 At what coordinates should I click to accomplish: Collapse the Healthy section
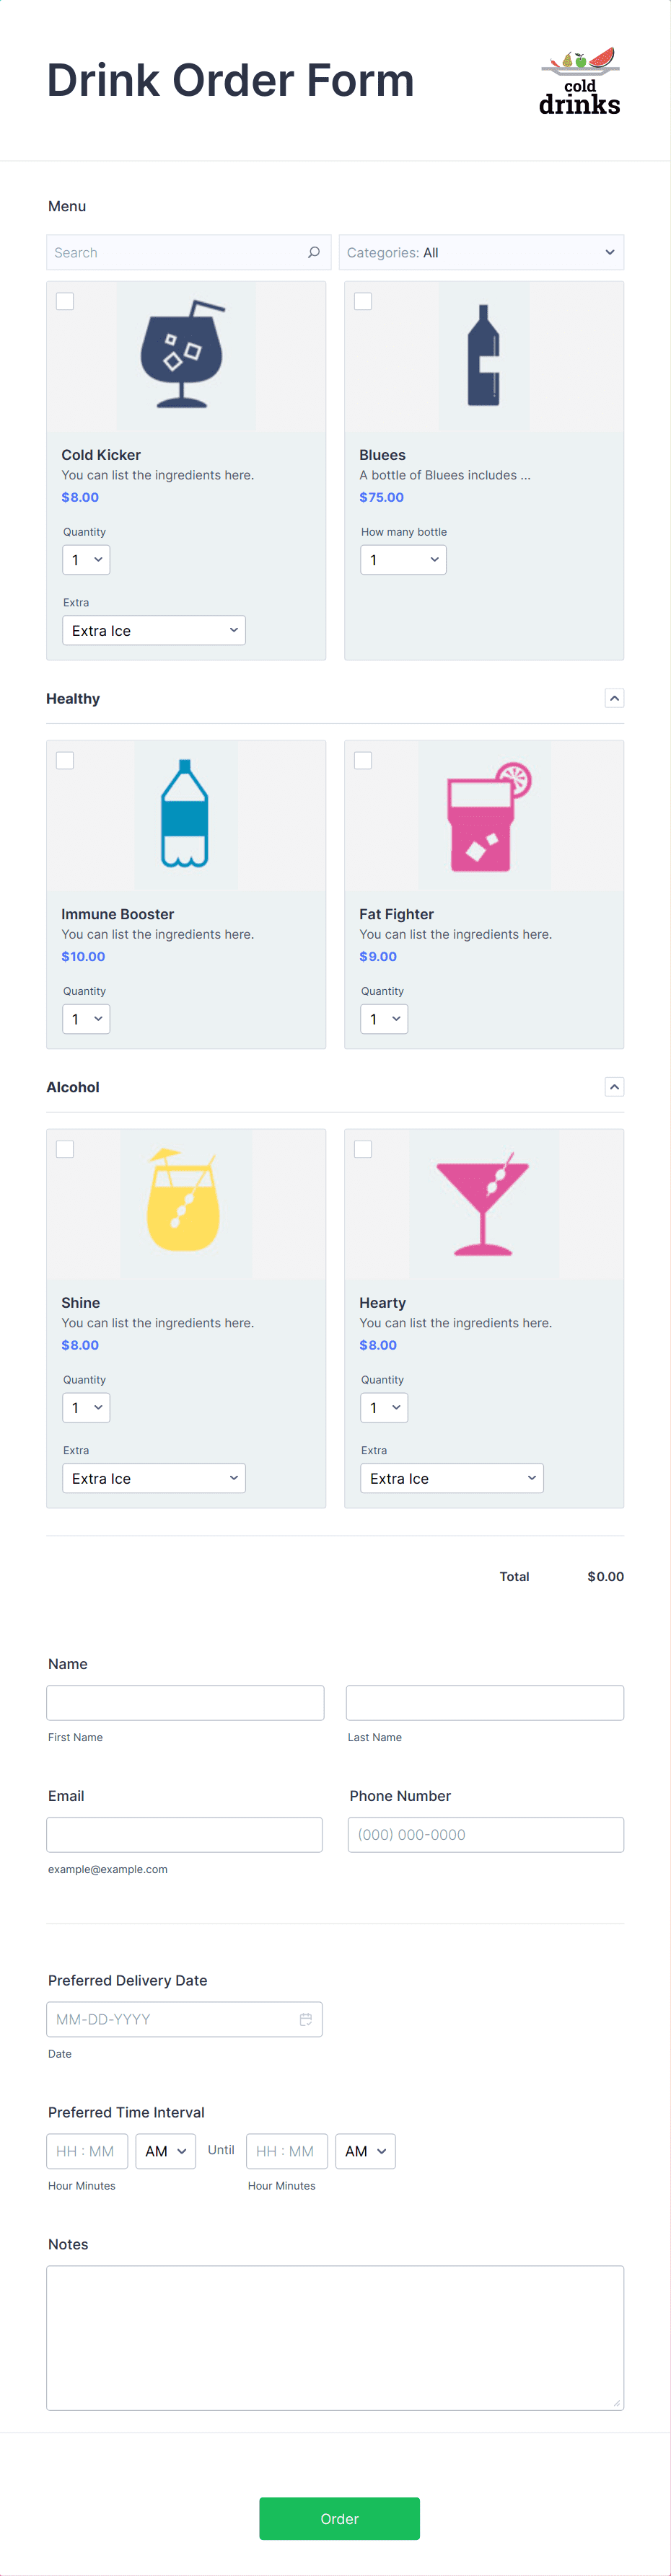click(614, 698)
